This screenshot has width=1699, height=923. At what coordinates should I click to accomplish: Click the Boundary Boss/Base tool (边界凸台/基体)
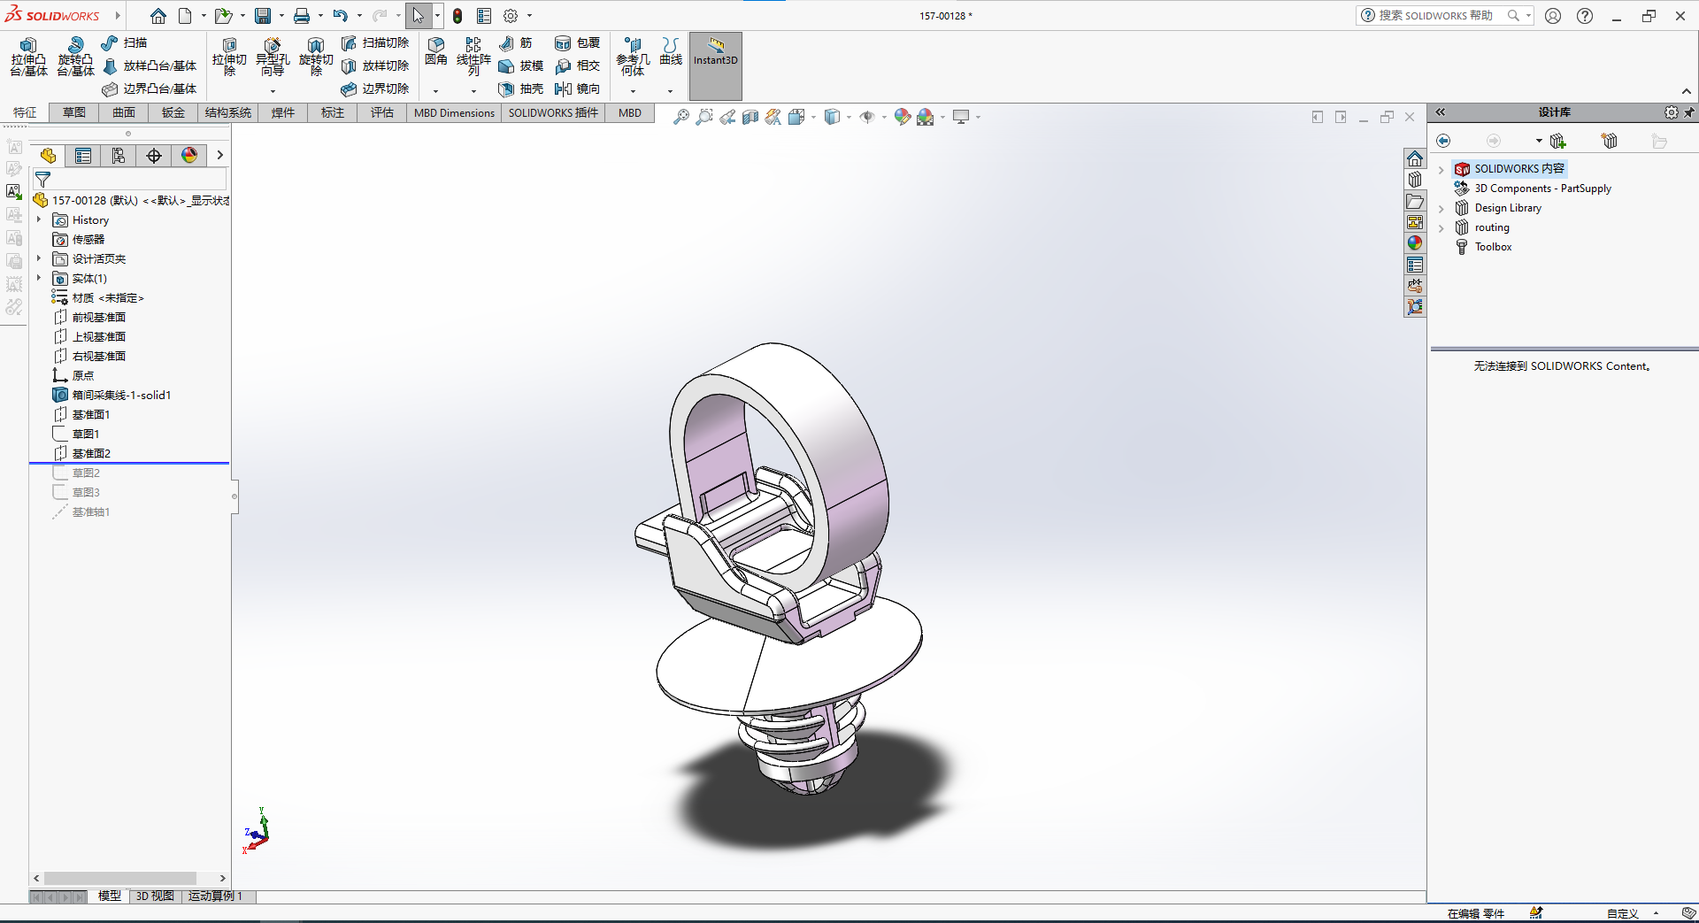pyautogui.click(x=150, y=88)
